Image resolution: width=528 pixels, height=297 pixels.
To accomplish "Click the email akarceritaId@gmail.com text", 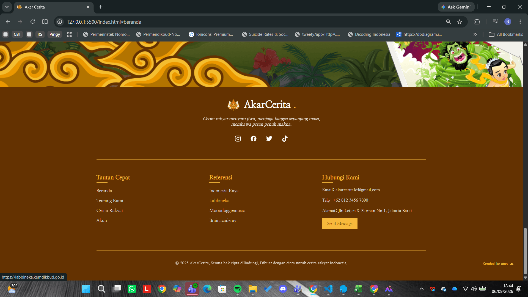I will coord(358,190).
